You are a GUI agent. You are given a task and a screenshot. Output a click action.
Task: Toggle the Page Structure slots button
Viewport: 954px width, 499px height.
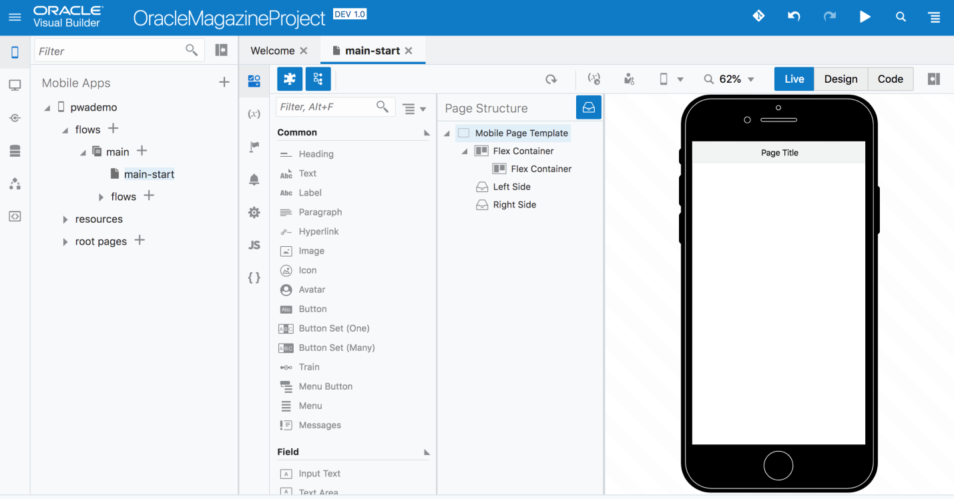point(589,107)
